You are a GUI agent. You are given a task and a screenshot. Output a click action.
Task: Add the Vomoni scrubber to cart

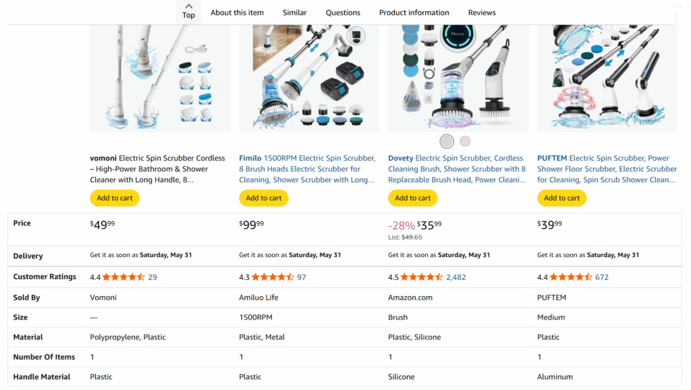tap(114, 198)
